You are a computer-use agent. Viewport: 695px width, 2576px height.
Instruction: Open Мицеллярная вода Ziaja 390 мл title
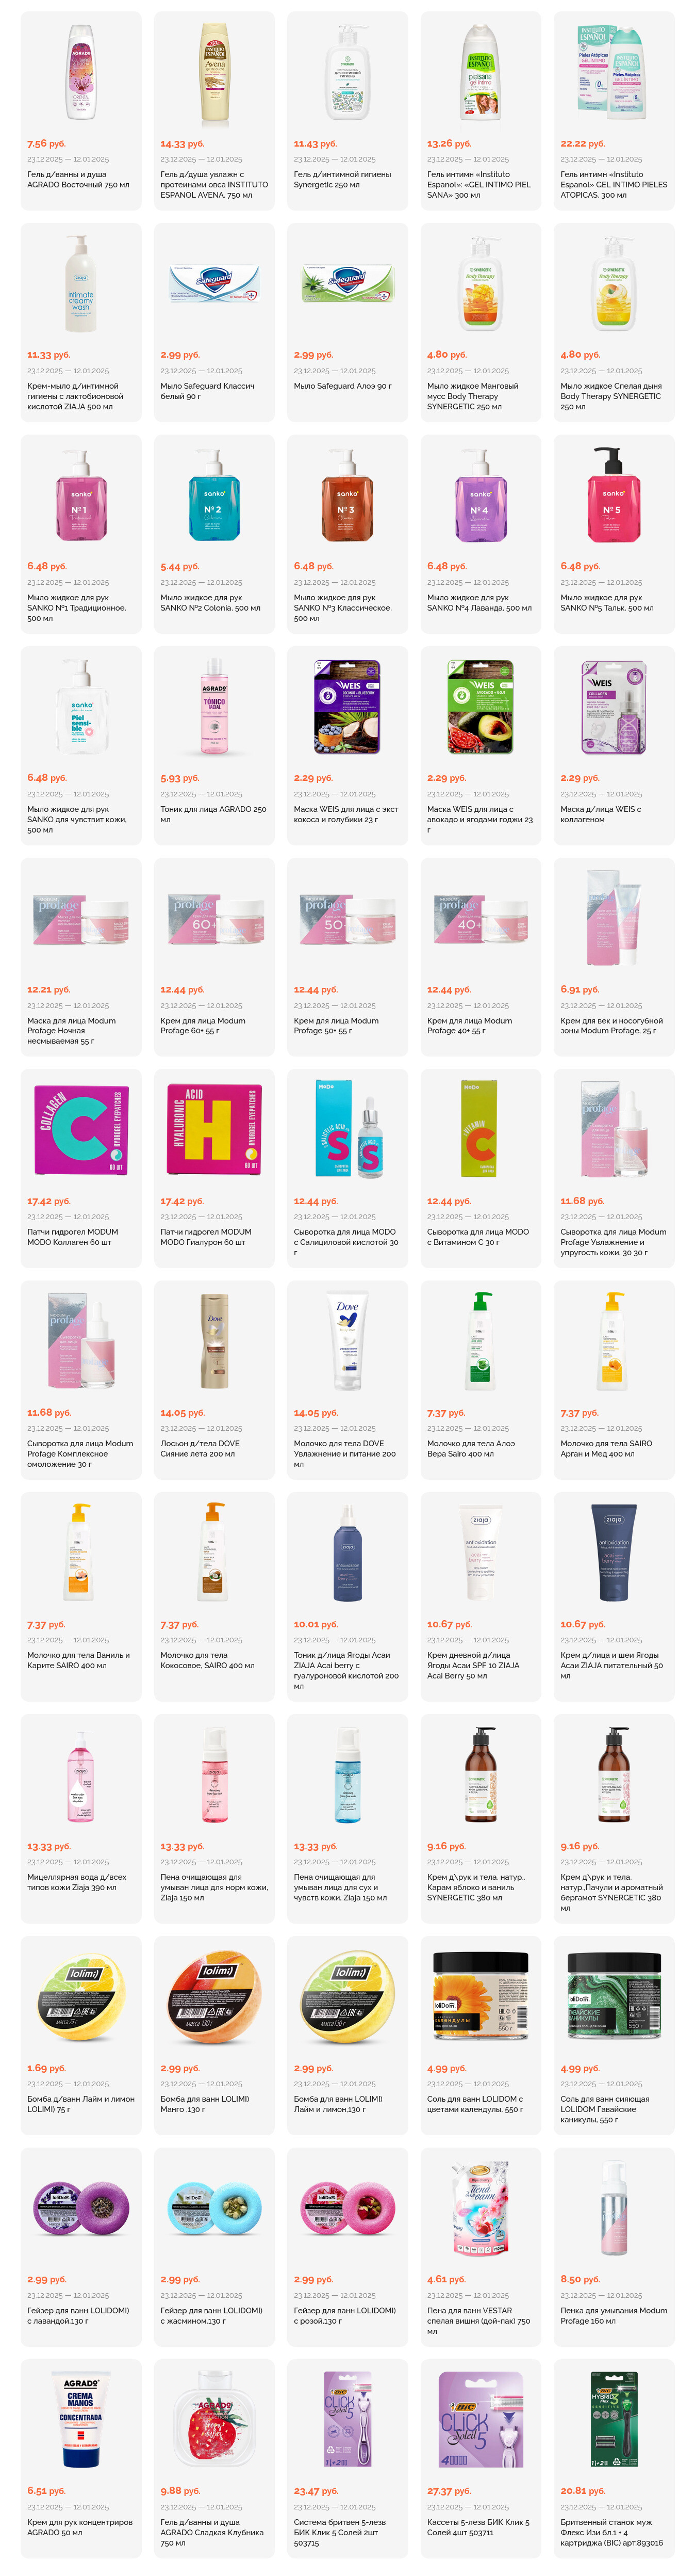[78, 1882]
